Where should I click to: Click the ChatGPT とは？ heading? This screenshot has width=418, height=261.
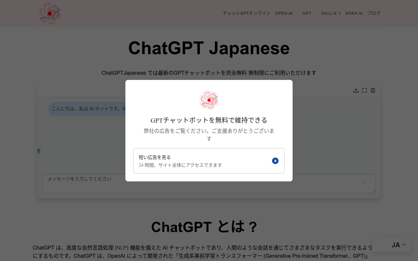pyautogui.click(x=205, y=227)
